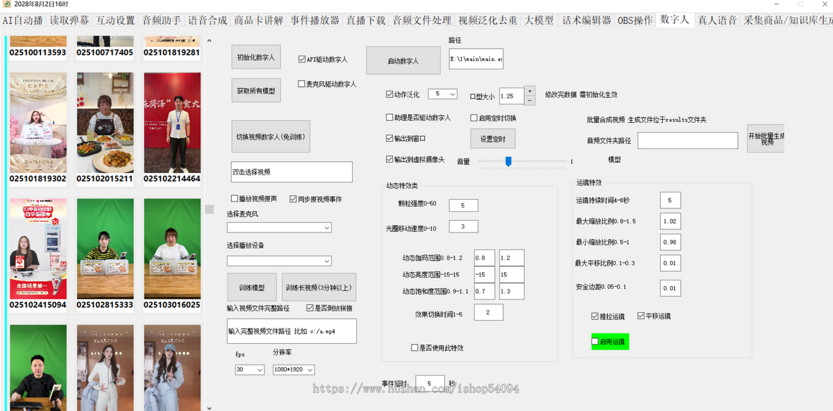This screenshot has height=411, width=833.
Task: Go to the 语音合成 tab
Action: [208, 20]
